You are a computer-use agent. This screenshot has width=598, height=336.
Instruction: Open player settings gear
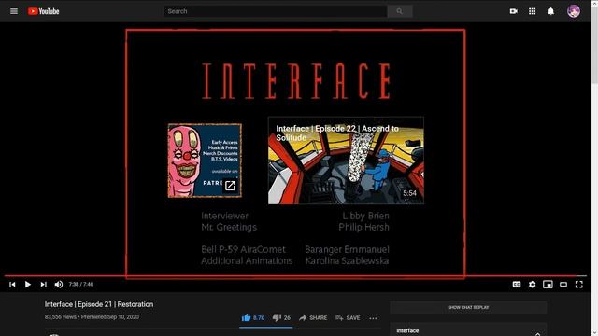(x=532, y=284)
